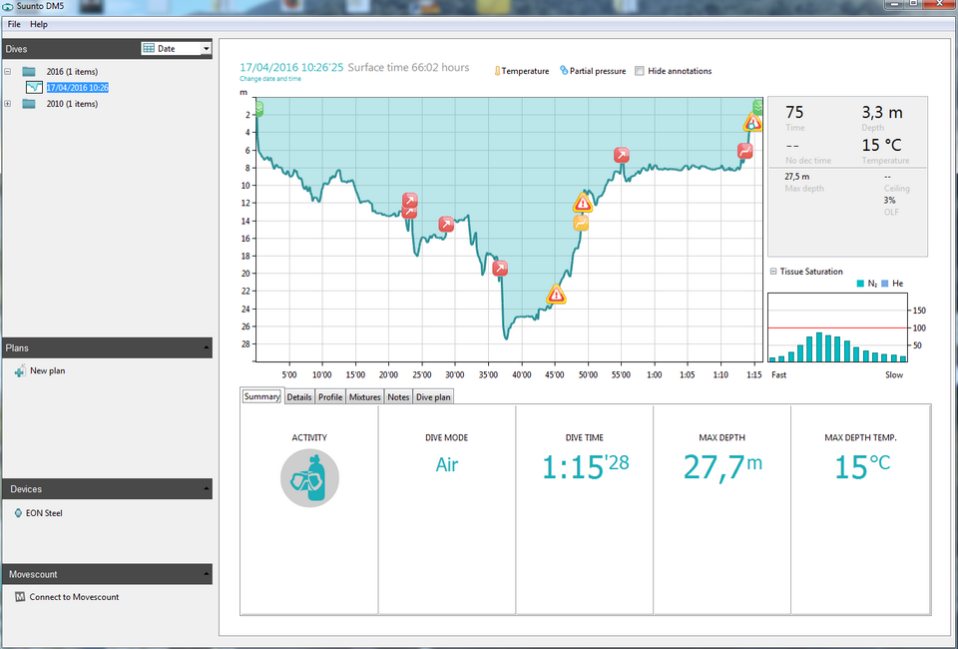This screenshot has width=958, height=649.
Task: Click the Suunto DM5 title bar icon
Action: [8, 6]
